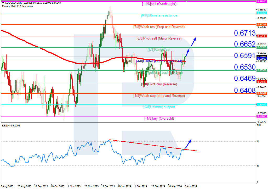Click the red 0.64697 price tag
The image size is (268, 189).
(261, 82)
